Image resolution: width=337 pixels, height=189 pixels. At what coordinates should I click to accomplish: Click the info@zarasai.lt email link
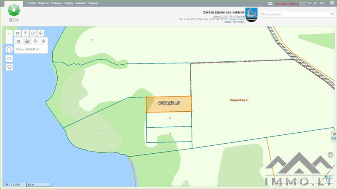point(236,19)
